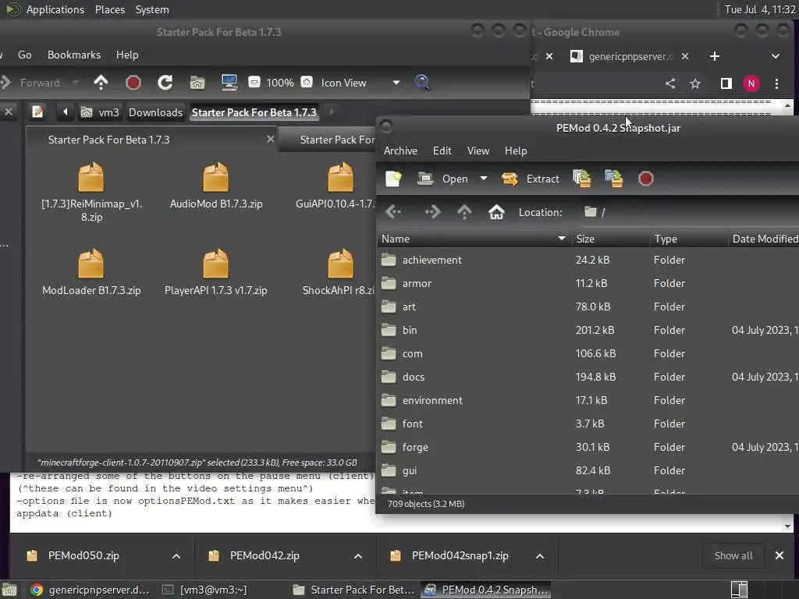799x599 pixels.
Task: Click the file manager up-folder arrow
Action: click(101, 83)
